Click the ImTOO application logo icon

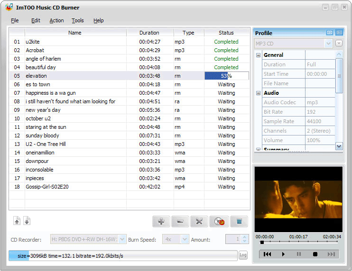pyautogui.click(x=9, y=7)
